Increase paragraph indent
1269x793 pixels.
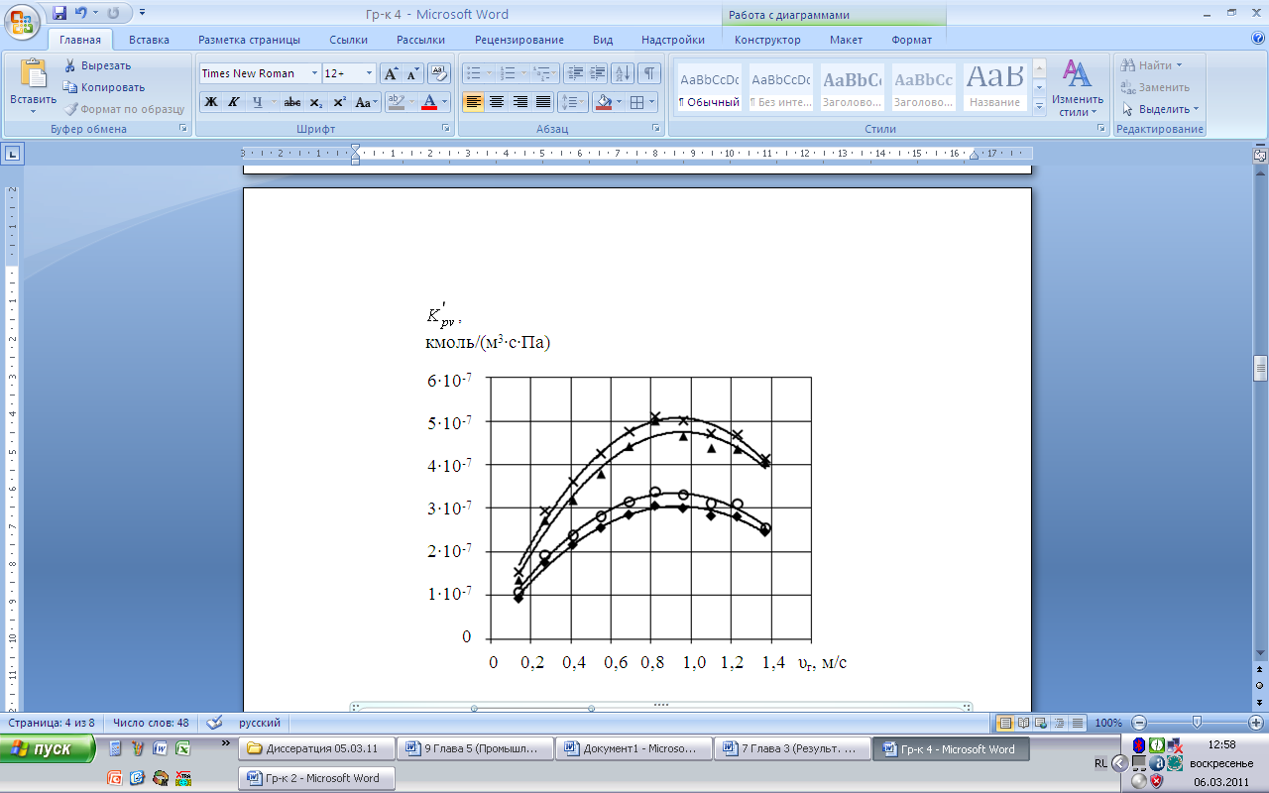tap(598, 73)
